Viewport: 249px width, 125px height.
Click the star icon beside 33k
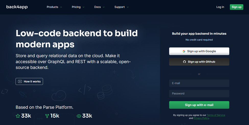tap(18, 116)
